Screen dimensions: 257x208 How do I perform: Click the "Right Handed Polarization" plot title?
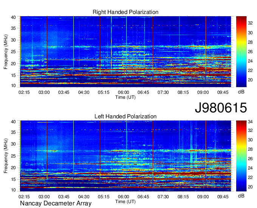(125, 12)
